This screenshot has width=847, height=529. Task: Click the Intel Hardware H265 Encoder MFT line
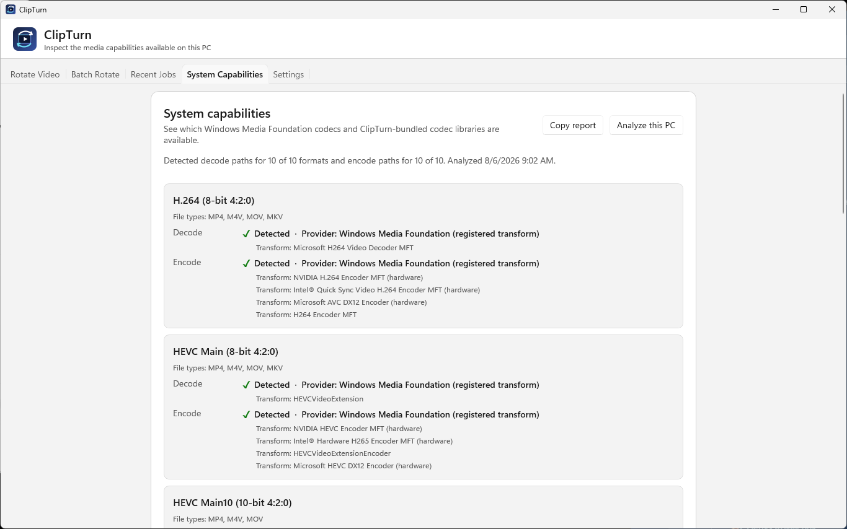tap(354, 441)
